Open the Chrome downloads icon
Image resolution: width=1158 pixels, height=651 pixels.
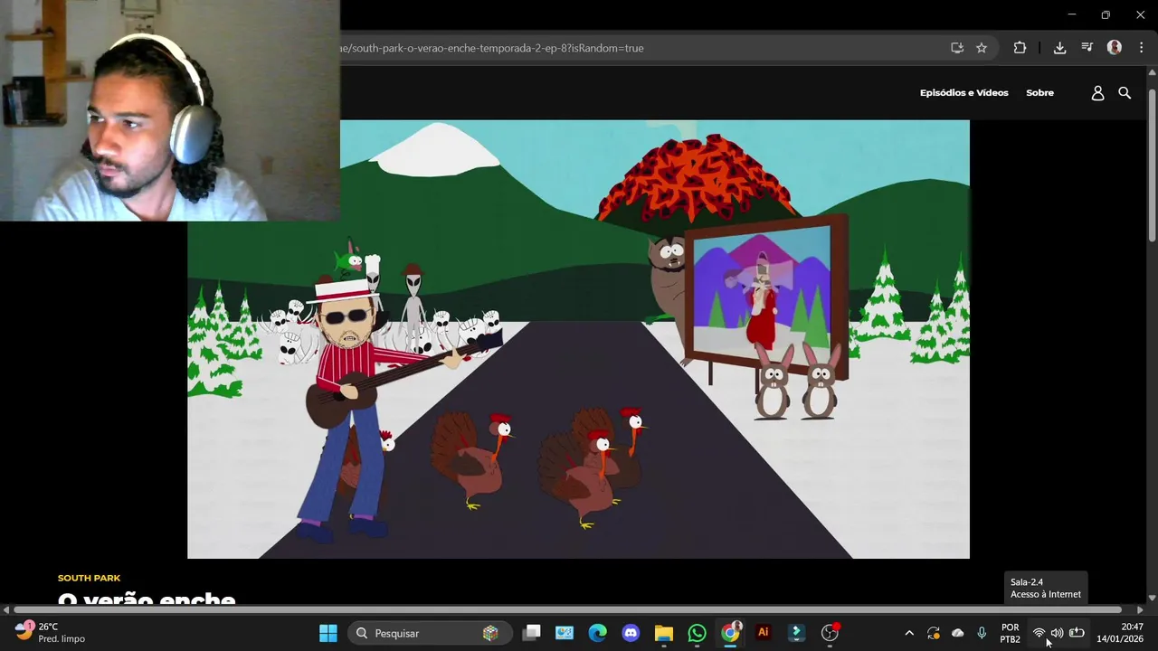1059,48
